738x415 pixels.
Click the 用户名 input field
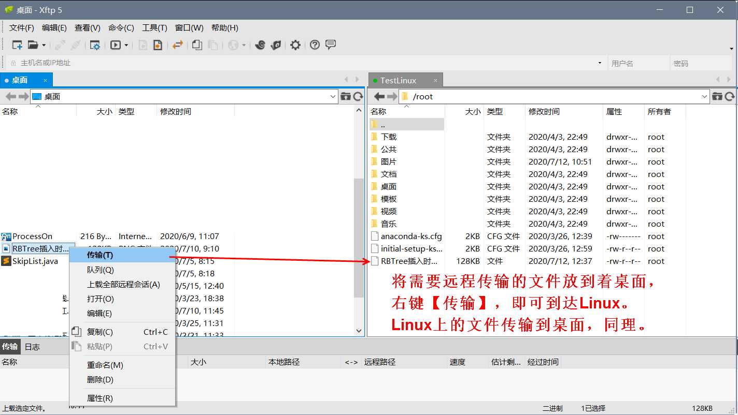click(x=638, y=63)
